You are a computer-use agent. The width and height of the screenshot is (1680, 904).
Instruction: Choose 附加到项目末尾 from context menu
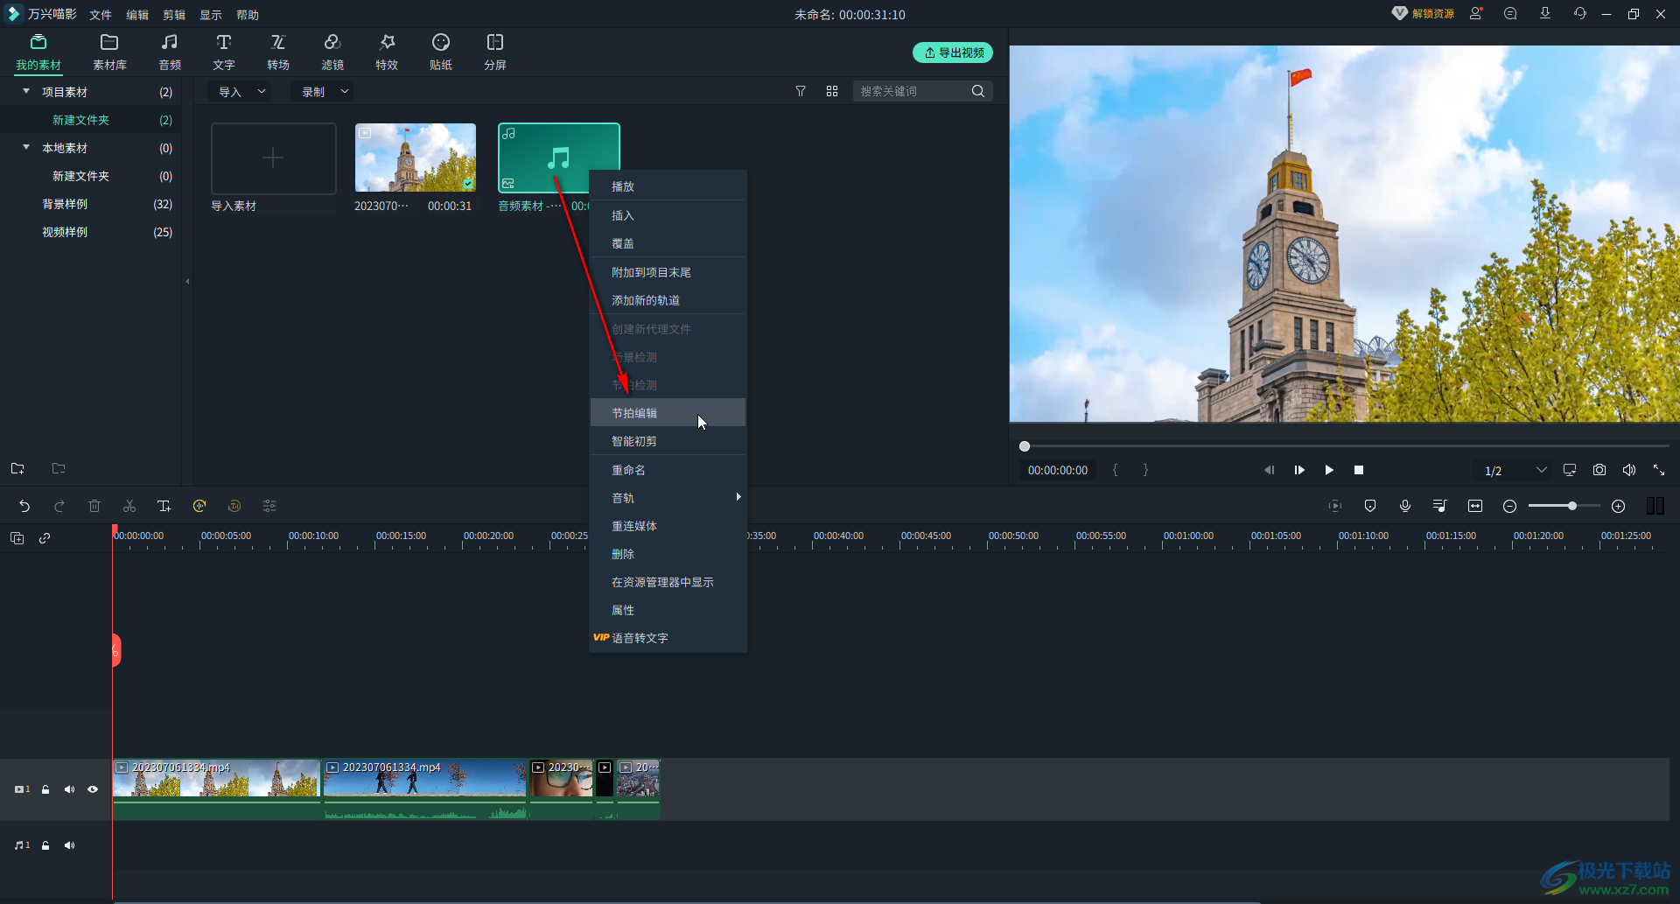coord(668,272)
